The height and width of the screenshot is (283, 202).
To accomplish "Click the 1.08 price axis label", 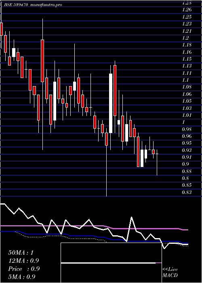I will (x=187, y=87).
